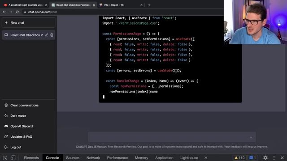Screen dimensions: 287x161
Task: Click the New chat plus icon
Action: 6,23
